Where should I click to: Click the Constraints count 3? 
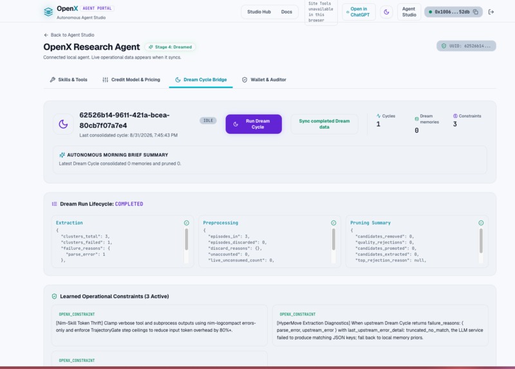pyautogui.click(x=455, y=124)
